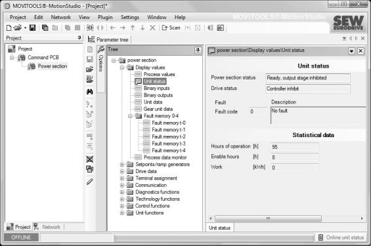Expand the Unit functions folder
The image size is (371, 246).
pos(122,213)
